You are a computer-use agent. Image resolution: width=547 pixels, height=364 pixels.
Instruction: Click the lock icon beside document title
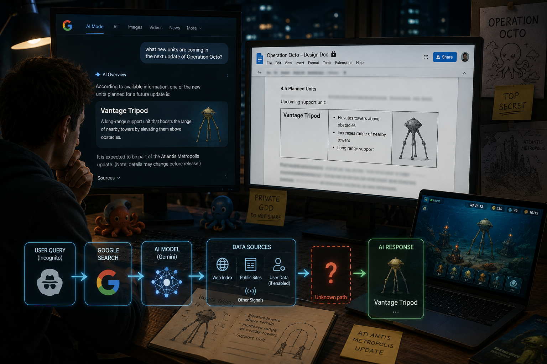coord(334,54)
